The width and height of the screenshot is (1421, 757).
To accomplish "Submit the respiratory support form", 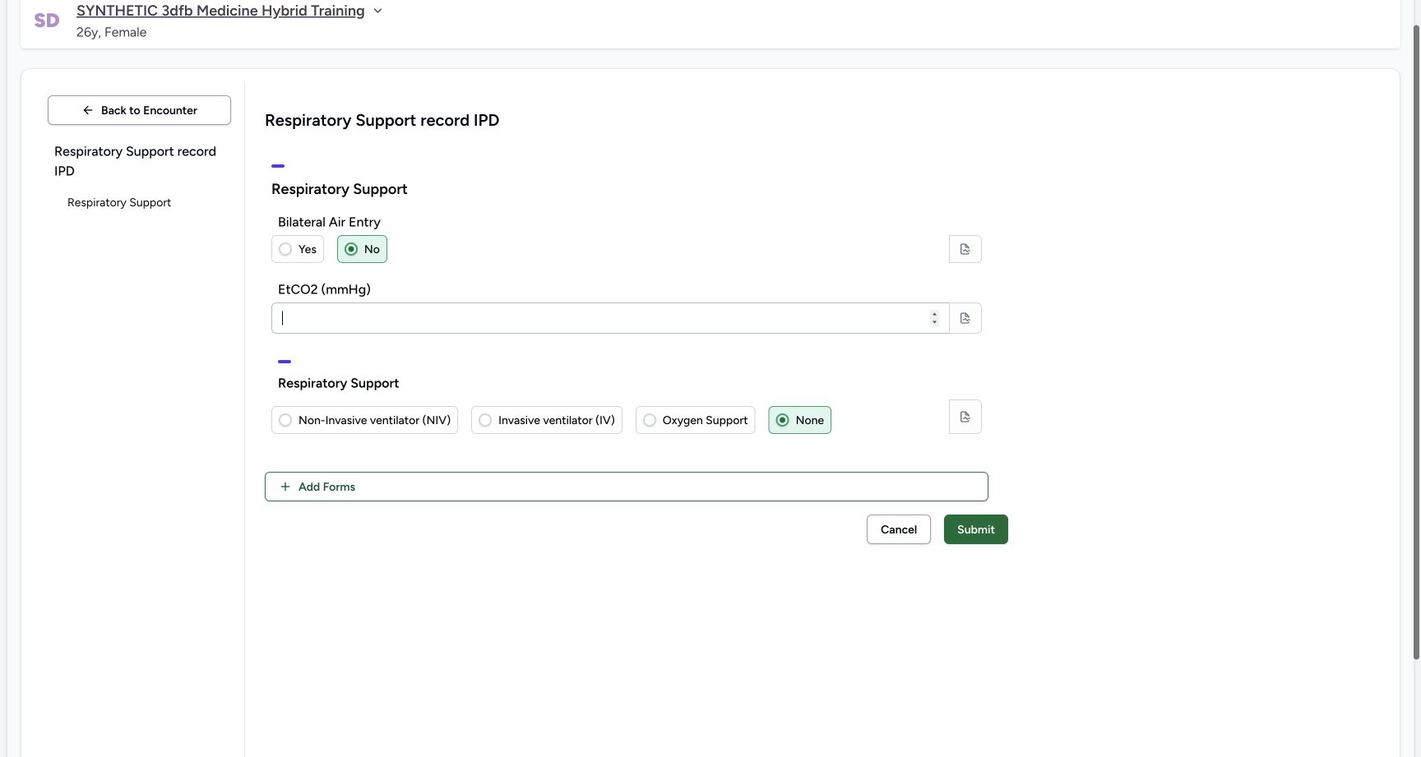I will click(976, 529).
